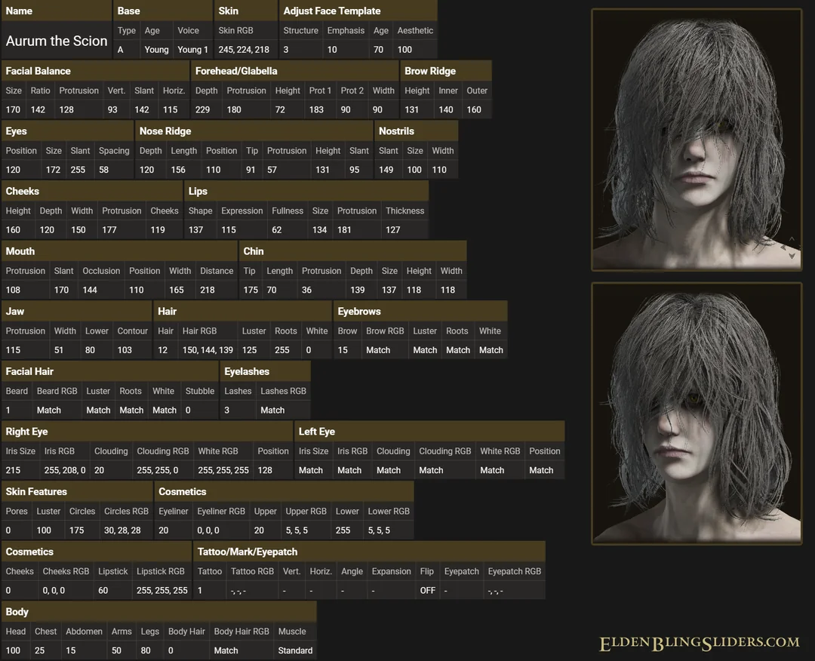815x661 pixels.
Task: Click the Nostrils Slant value '149'
Action: tap(386, 170)
